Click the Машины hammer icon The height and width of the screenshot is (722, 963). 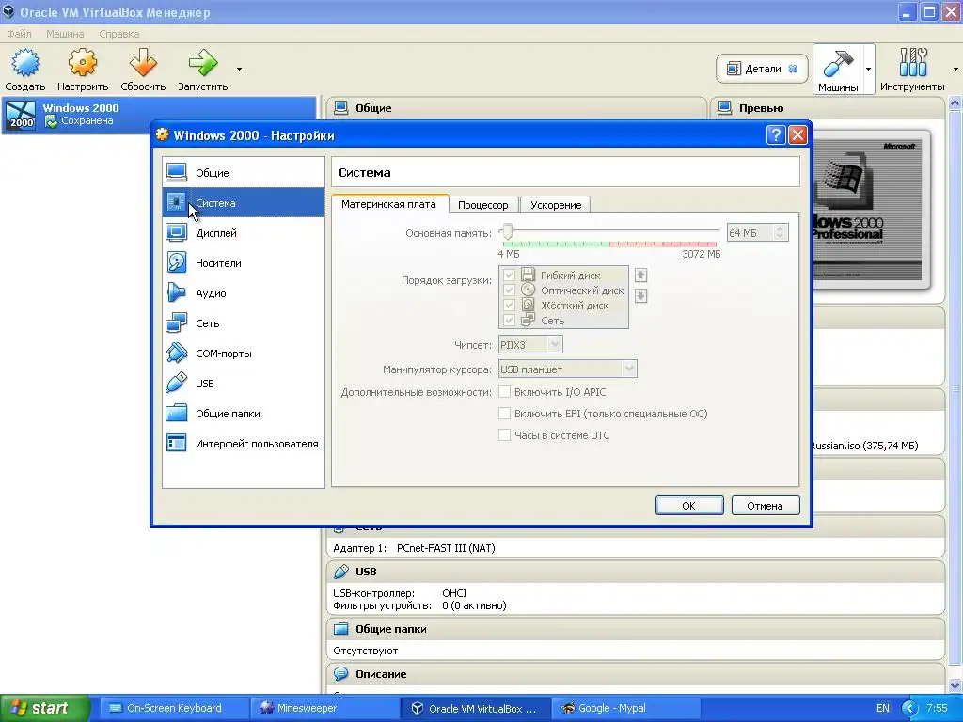[837, 62]
